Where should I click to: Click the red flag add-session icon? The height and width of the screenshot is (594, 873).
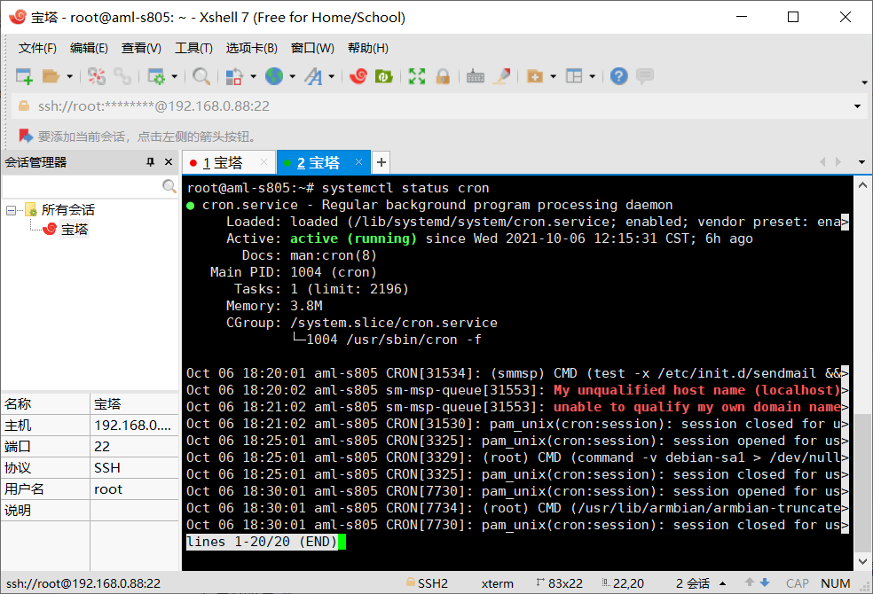26,136
